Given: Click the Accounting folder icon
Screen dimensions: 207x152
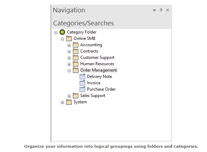Looking at the screenshot, I should pyautogui.click(x=76, y=45).
